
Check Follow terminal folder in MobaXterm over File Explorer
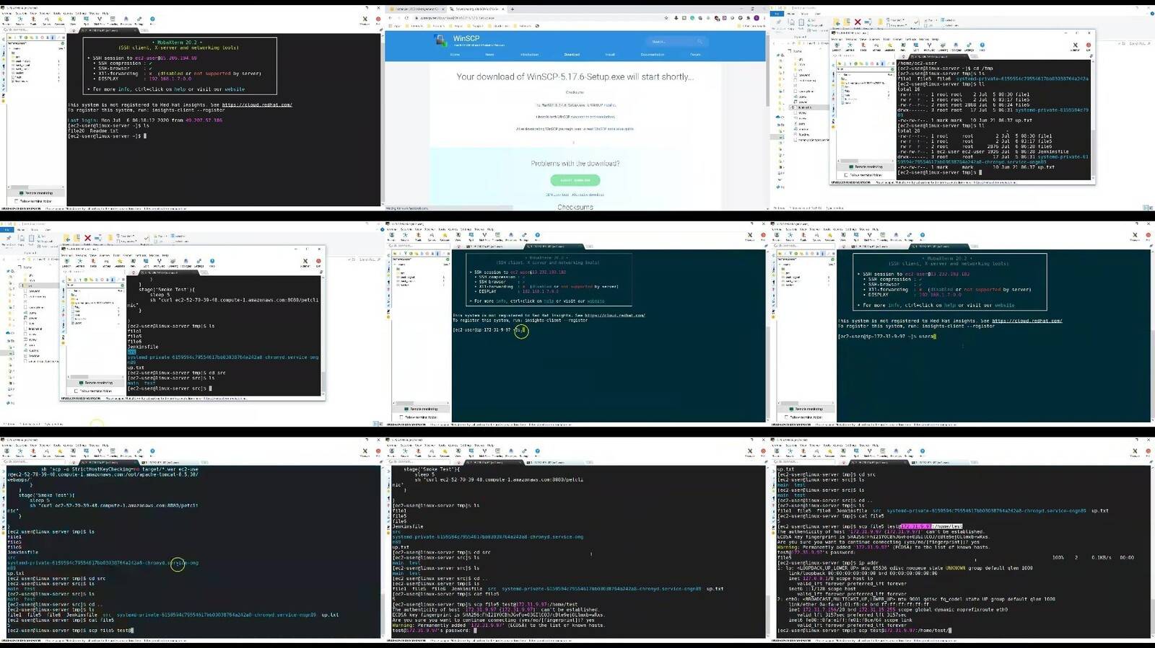[x=845, y=175]
